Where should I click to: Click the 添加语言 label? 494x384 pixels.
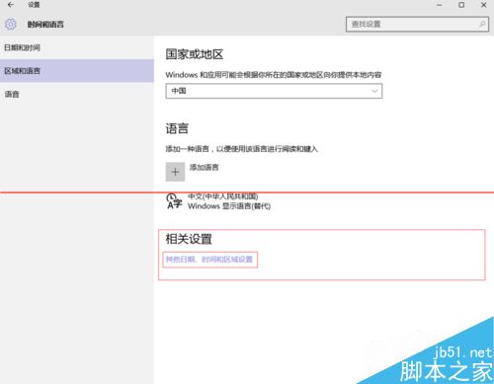205,167
